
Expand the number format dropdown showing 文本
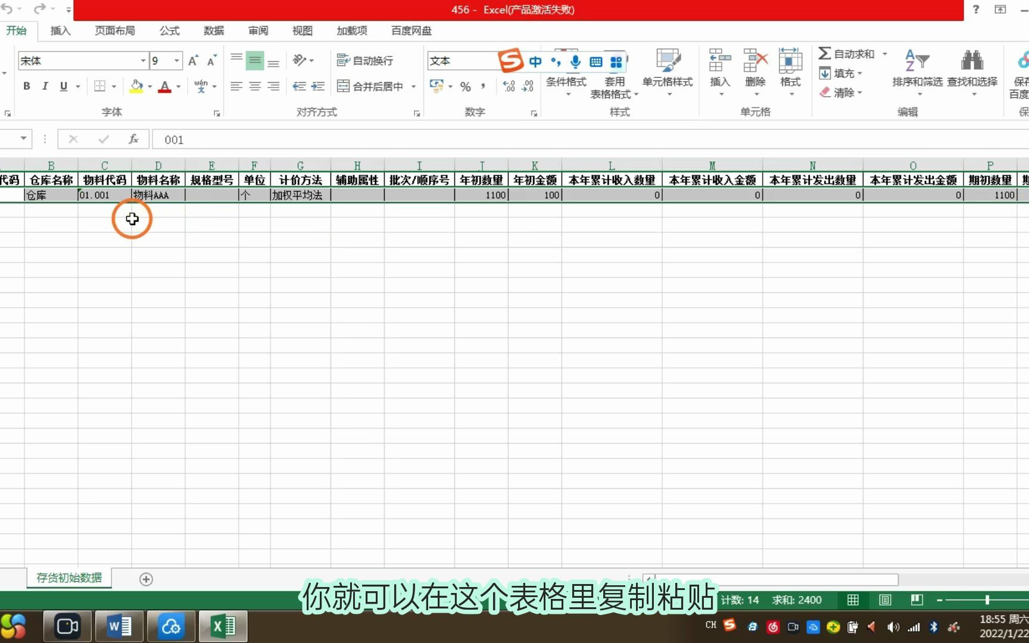(x=492, y=60)
